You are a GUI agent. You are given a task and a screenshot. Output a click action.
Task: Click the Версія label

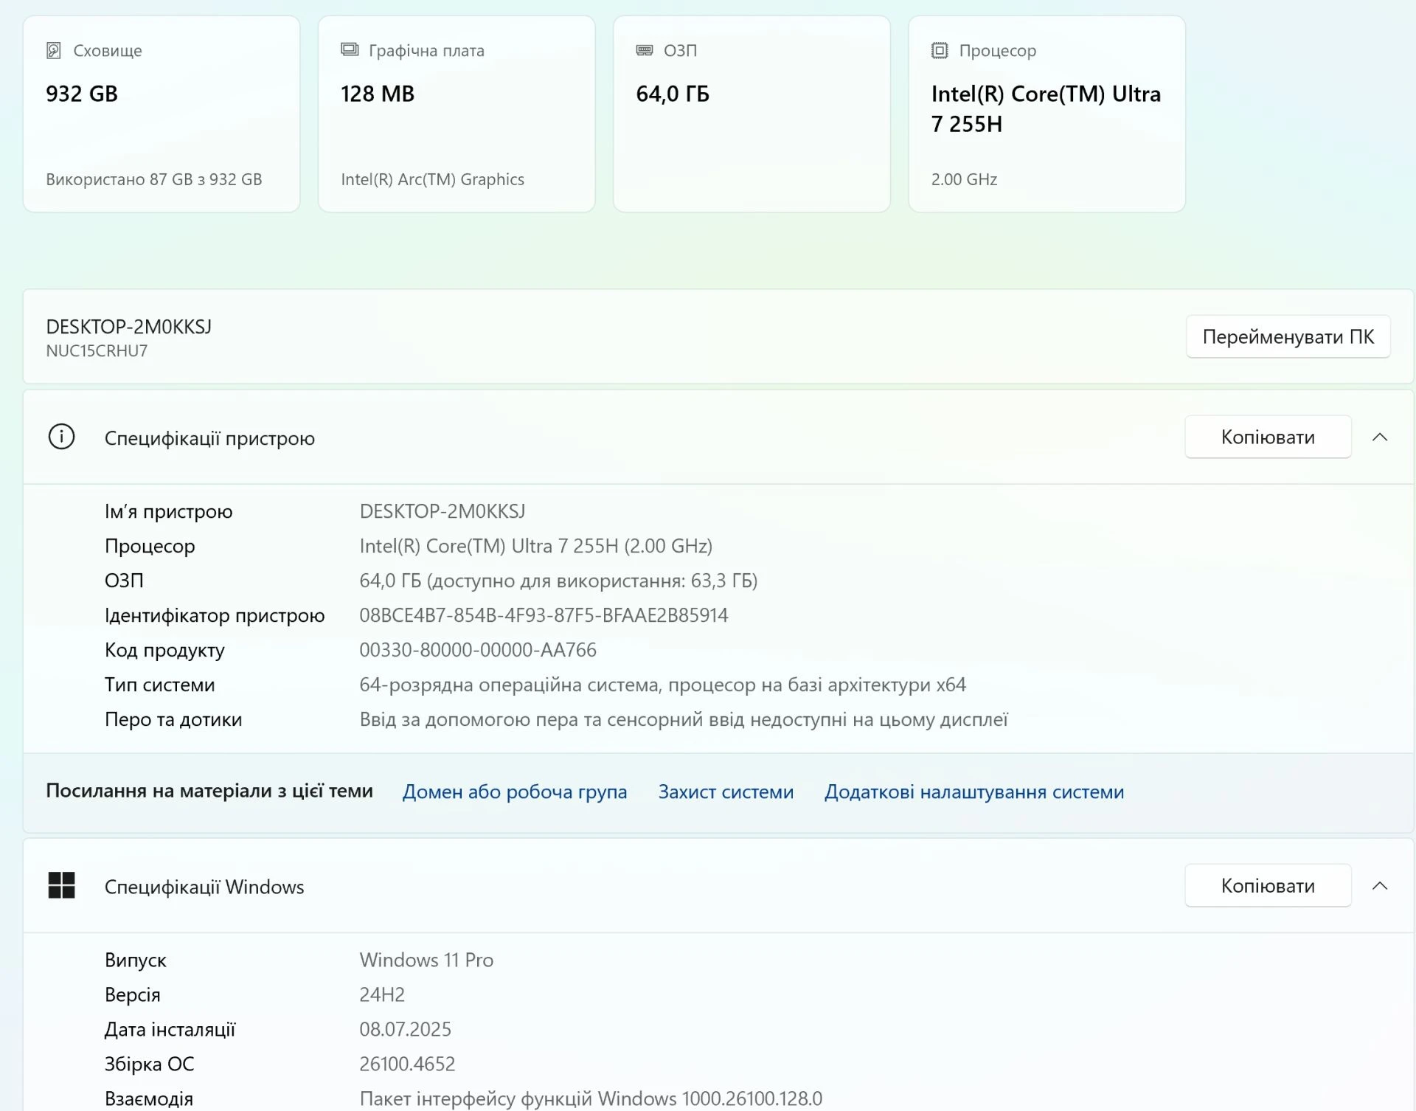132,994
